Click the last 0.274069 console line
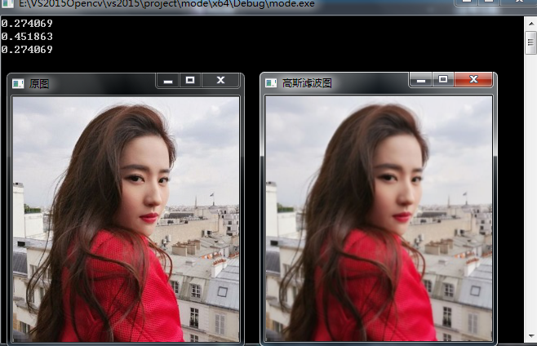The width and height of the screenshot is (537, 346). (x=27, y=50)
